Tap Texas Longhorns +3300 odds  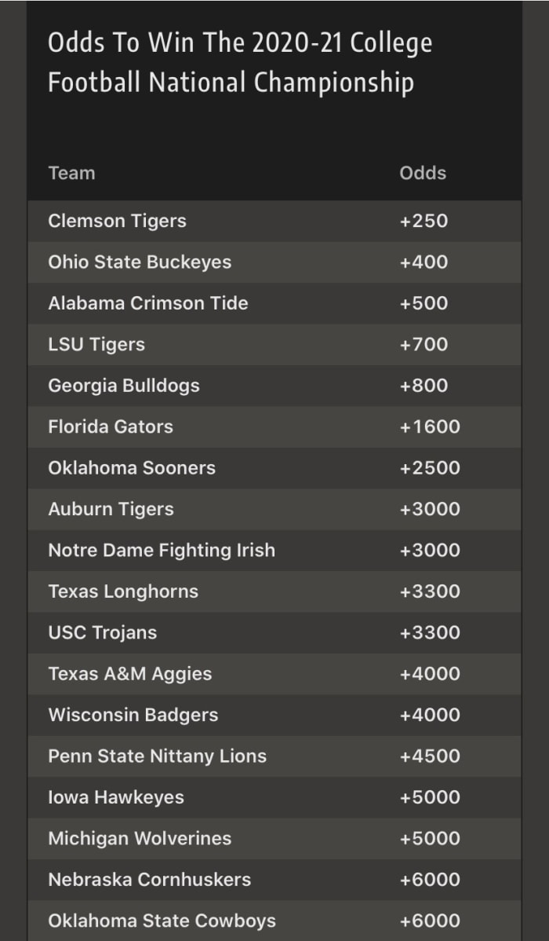coord(430,591)
